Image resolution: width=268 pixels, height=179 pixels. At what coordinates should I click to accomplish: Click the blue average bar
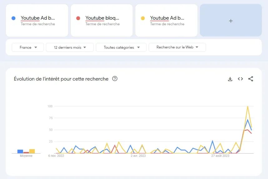click(20, 151)
